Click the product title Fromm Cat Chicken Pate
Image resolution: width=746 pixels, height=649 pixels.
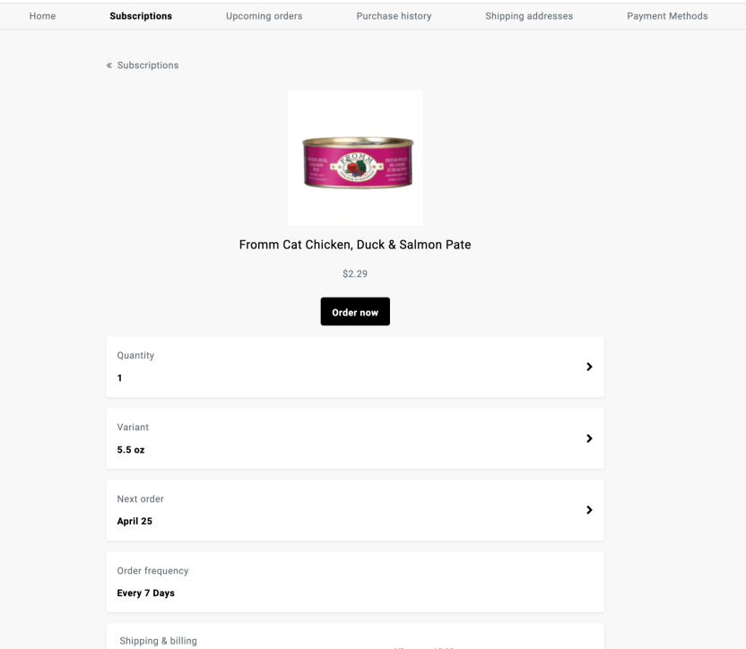pyautogui.click(x=355, y=245)
